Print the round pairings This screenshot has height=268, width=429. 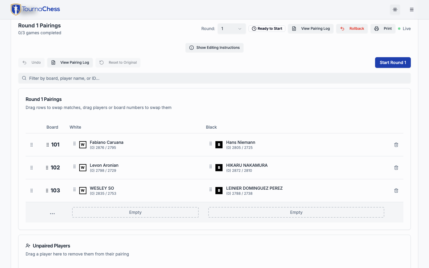click(x=383, y=29)
